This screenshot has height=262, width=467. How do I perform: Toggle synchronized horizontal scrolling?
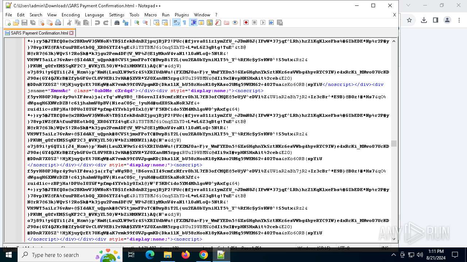[165, 23]
